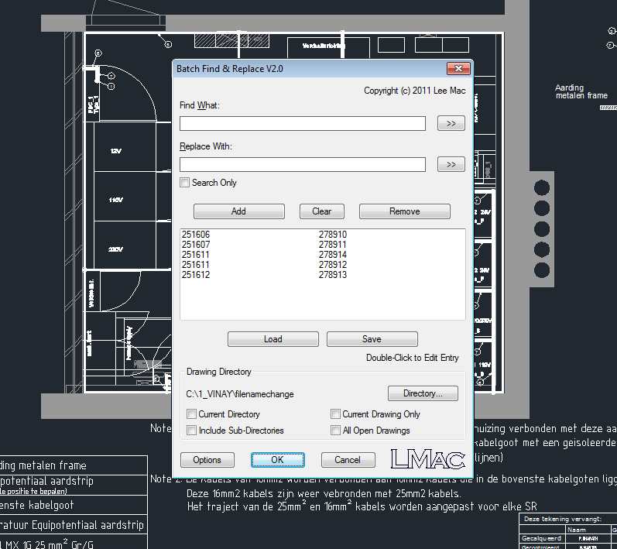Select the list entry 251606 to 278910

pyautogui.click(x=322, y=235)
